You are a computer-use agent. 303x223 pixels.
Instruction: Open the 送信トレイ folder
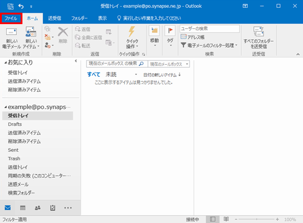[x=18, y=167]
